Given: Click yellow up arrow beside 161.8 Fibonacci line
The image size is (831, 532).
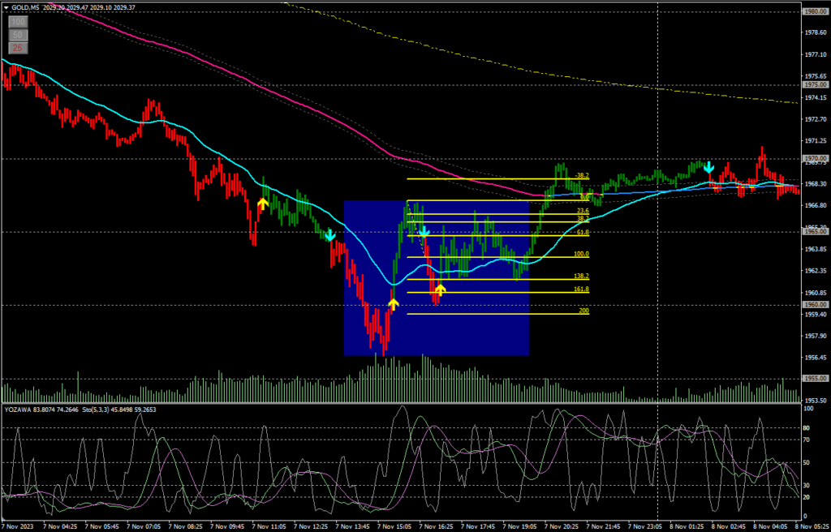Looking at the screenshot, I should coord(440,289).
